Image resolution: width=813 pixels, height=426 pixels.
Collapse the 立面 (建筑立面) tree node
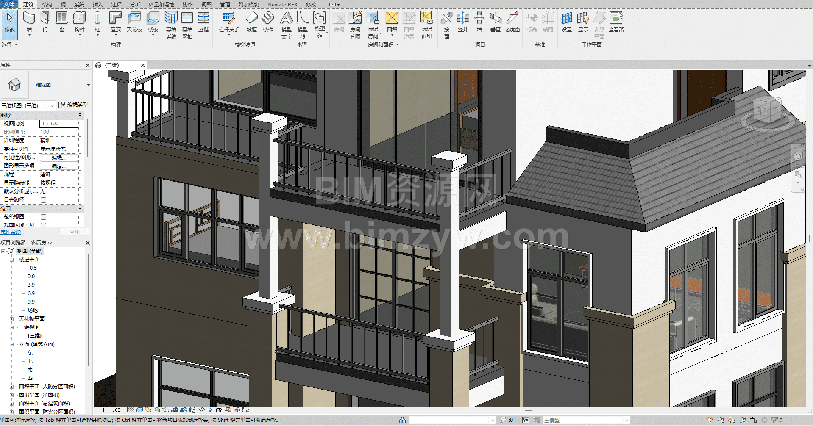(x=12, y=344)
